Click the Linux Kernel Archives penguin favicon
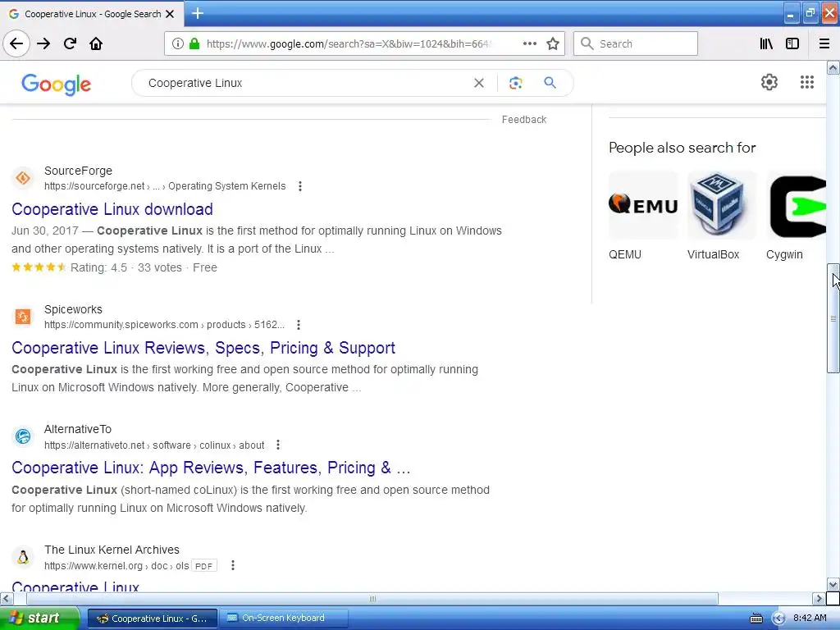This screenshot has height=630, width=840. click(22, 557)
